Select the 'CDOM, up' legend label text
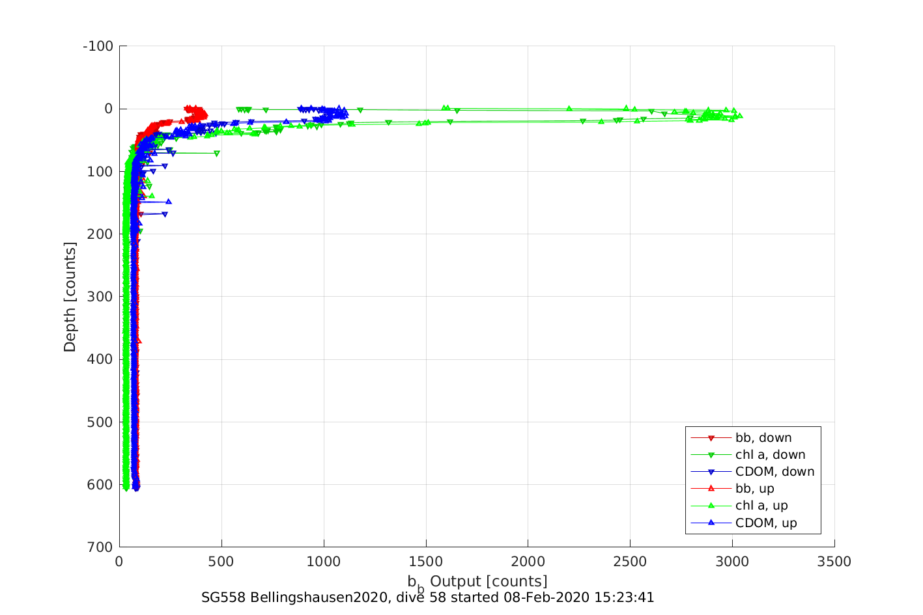This screenshot has width=923, height=615. tap(766, 523)
